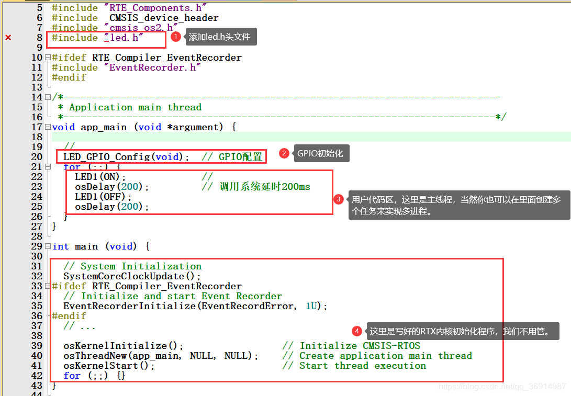Screen dimensions: 571x396
Task: Click the 'Application main thread' comment
Action: 135,107
